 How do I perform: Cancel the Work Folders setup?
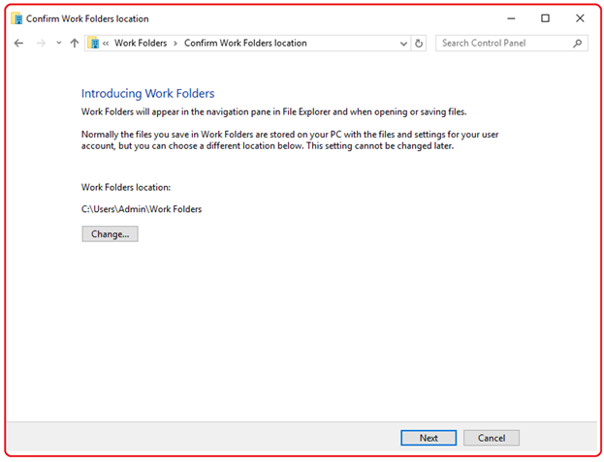(x=492, y=438)
